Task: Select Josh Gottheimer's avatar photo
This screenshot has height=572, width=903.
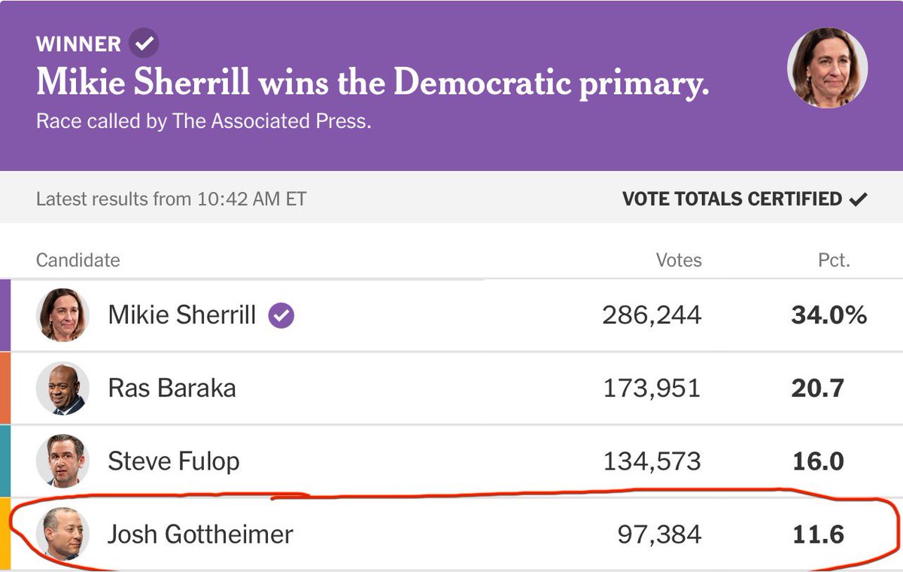Action: [63, 534]
